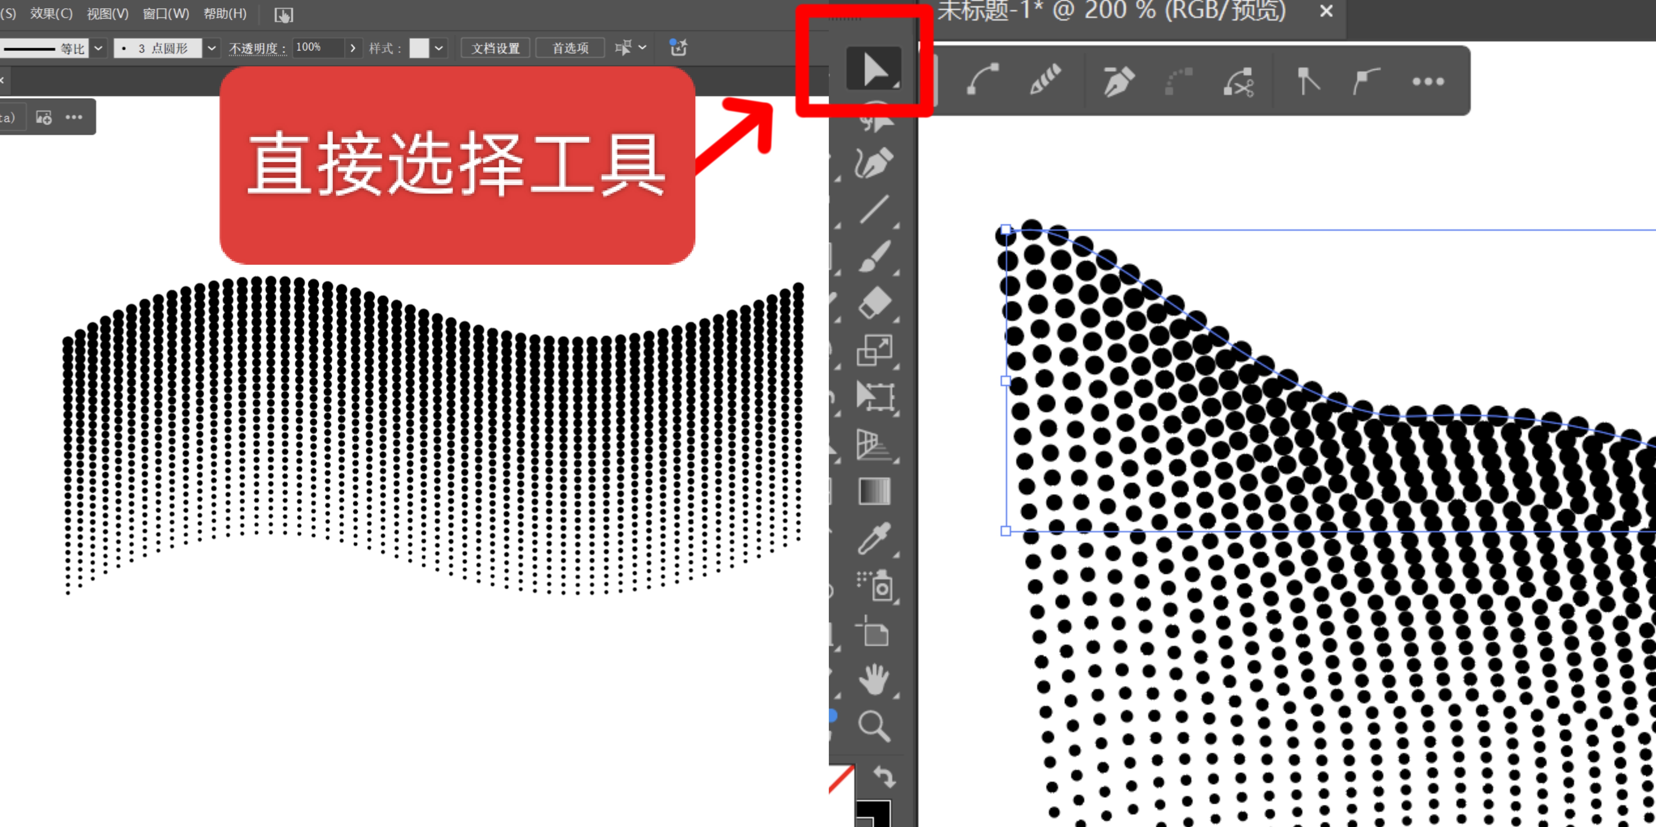Expand the opacity slider arrow

(352, 48)
